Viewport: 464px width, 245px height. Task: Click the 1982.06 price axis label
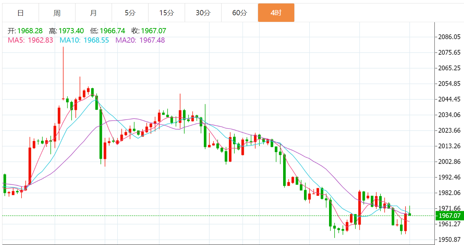click(x=449, y=193)
